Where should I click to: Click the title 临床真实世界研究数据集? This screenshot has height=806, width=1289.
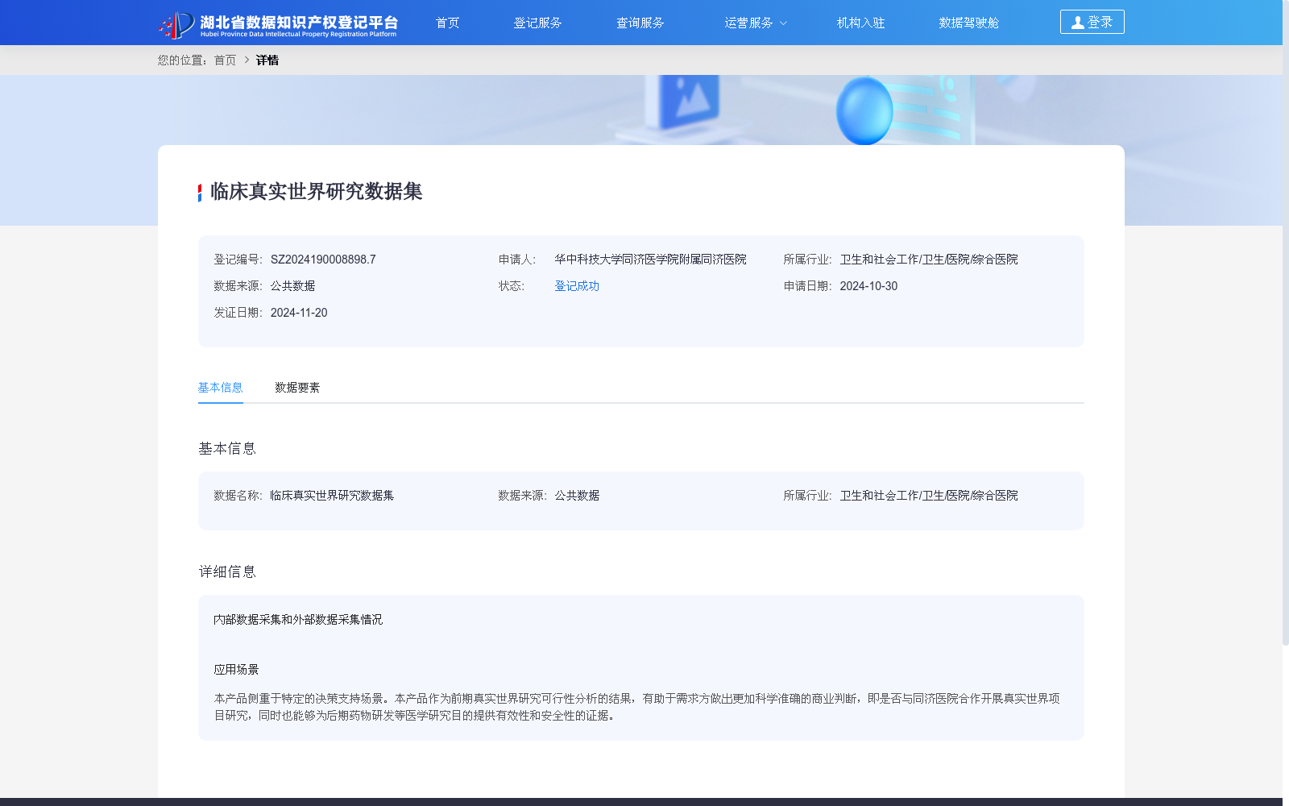click(x=316, y=192)
